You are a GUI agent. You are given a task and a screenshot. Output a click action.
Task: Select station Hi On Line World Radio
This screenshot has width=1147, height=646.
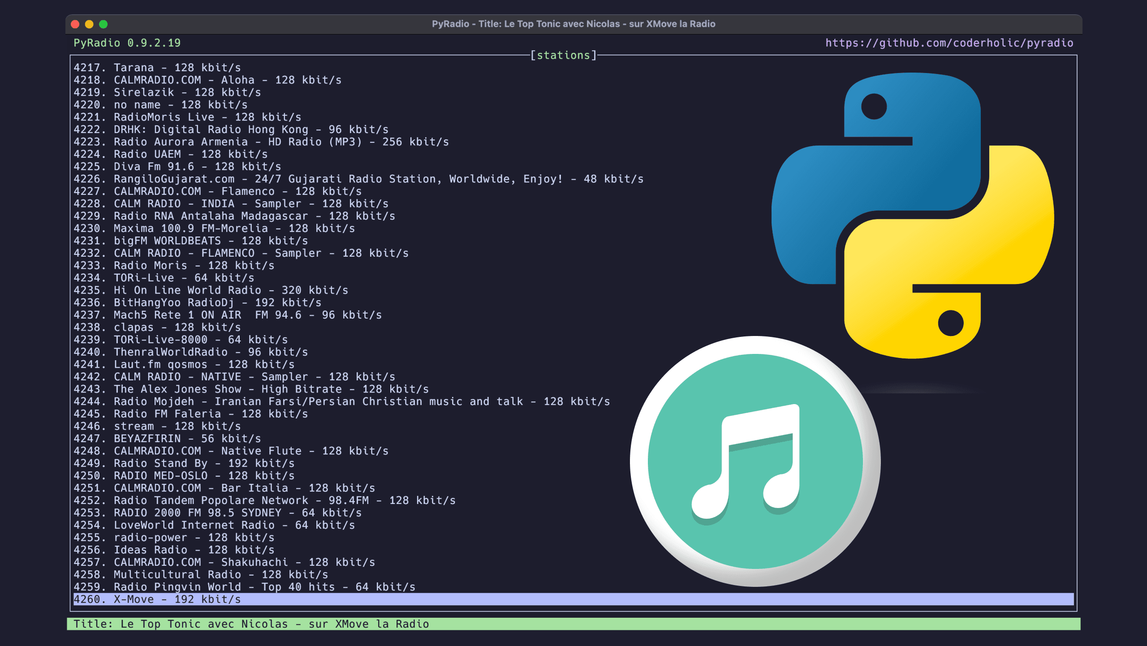(x=211, y=290)
